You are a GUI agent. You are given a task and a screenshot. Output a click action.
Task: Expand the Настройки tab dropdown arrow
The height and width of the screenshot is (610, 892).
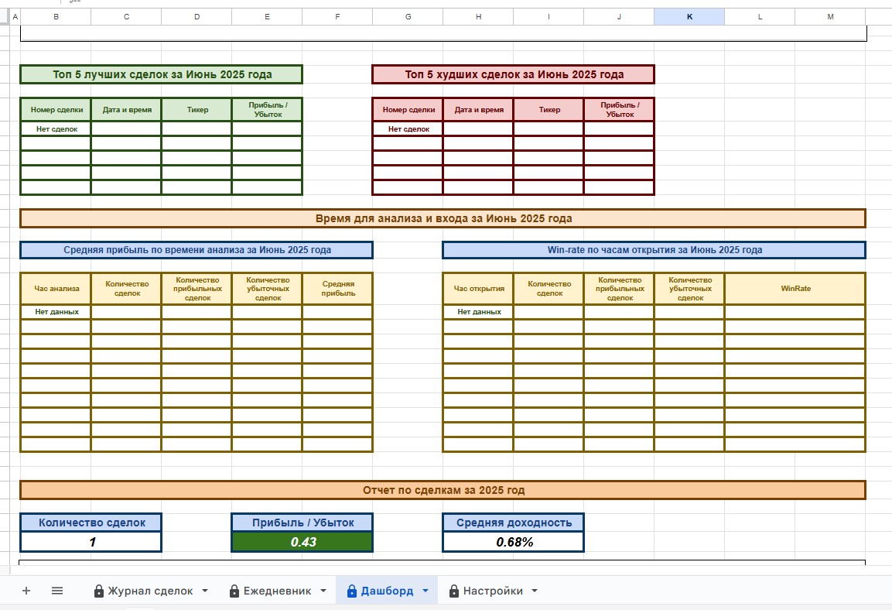(535, 591)
